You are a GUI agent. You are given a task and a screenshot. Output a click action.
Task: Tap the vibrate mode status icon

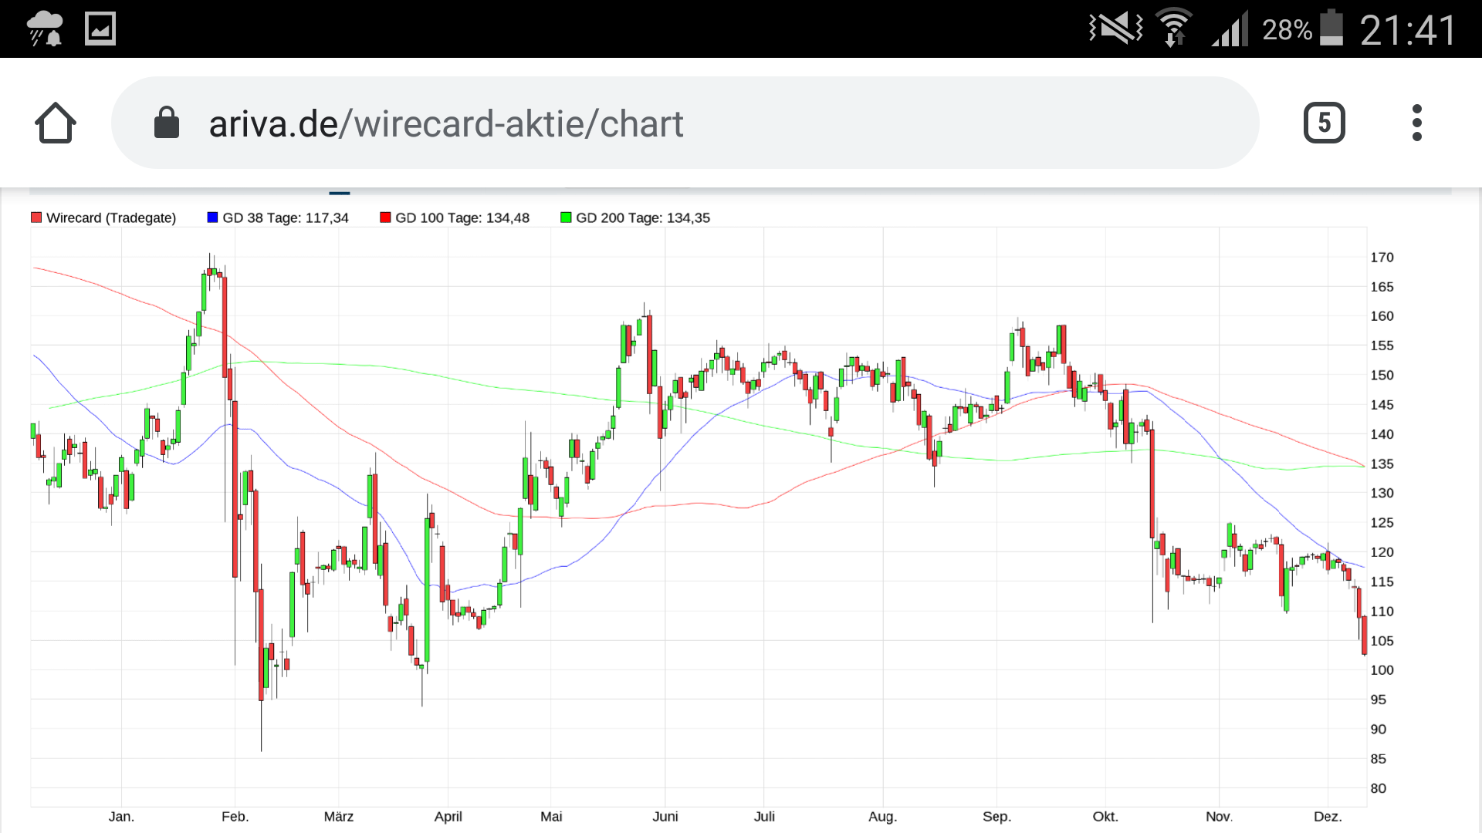point(1116,29)
